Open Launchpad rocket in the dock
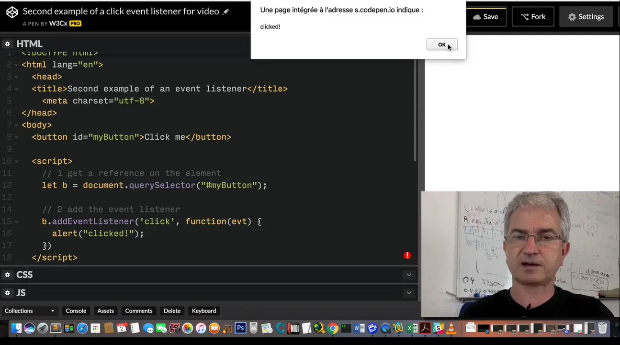Screen dimensions: 620x345 click(x=43, y=328)
